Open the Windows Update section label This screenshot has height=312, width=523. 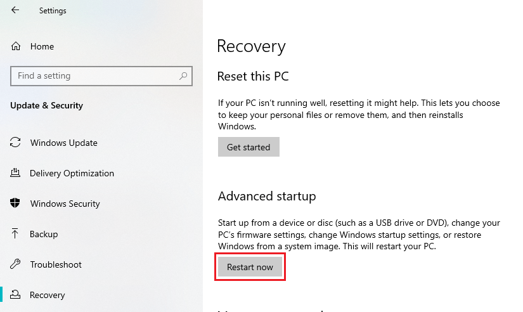(x=63, y=143)
